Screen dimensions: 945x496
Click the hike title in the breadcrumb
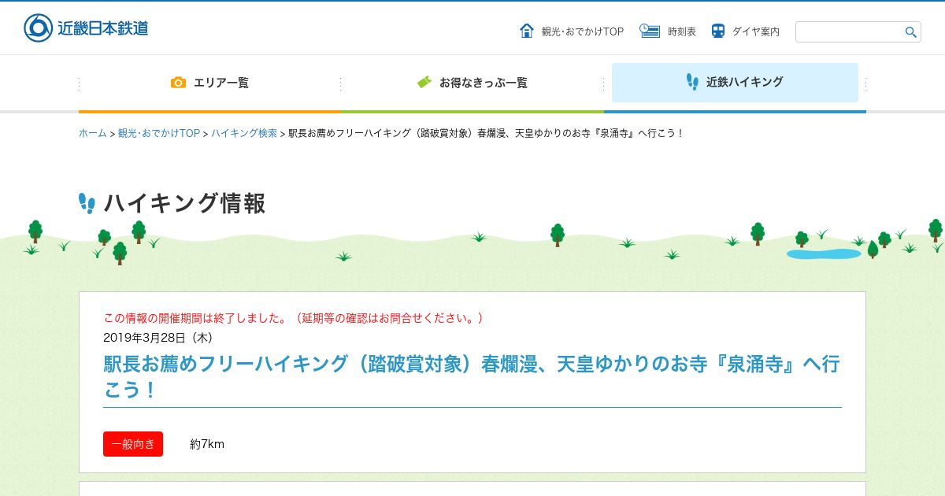pos(487,133)
